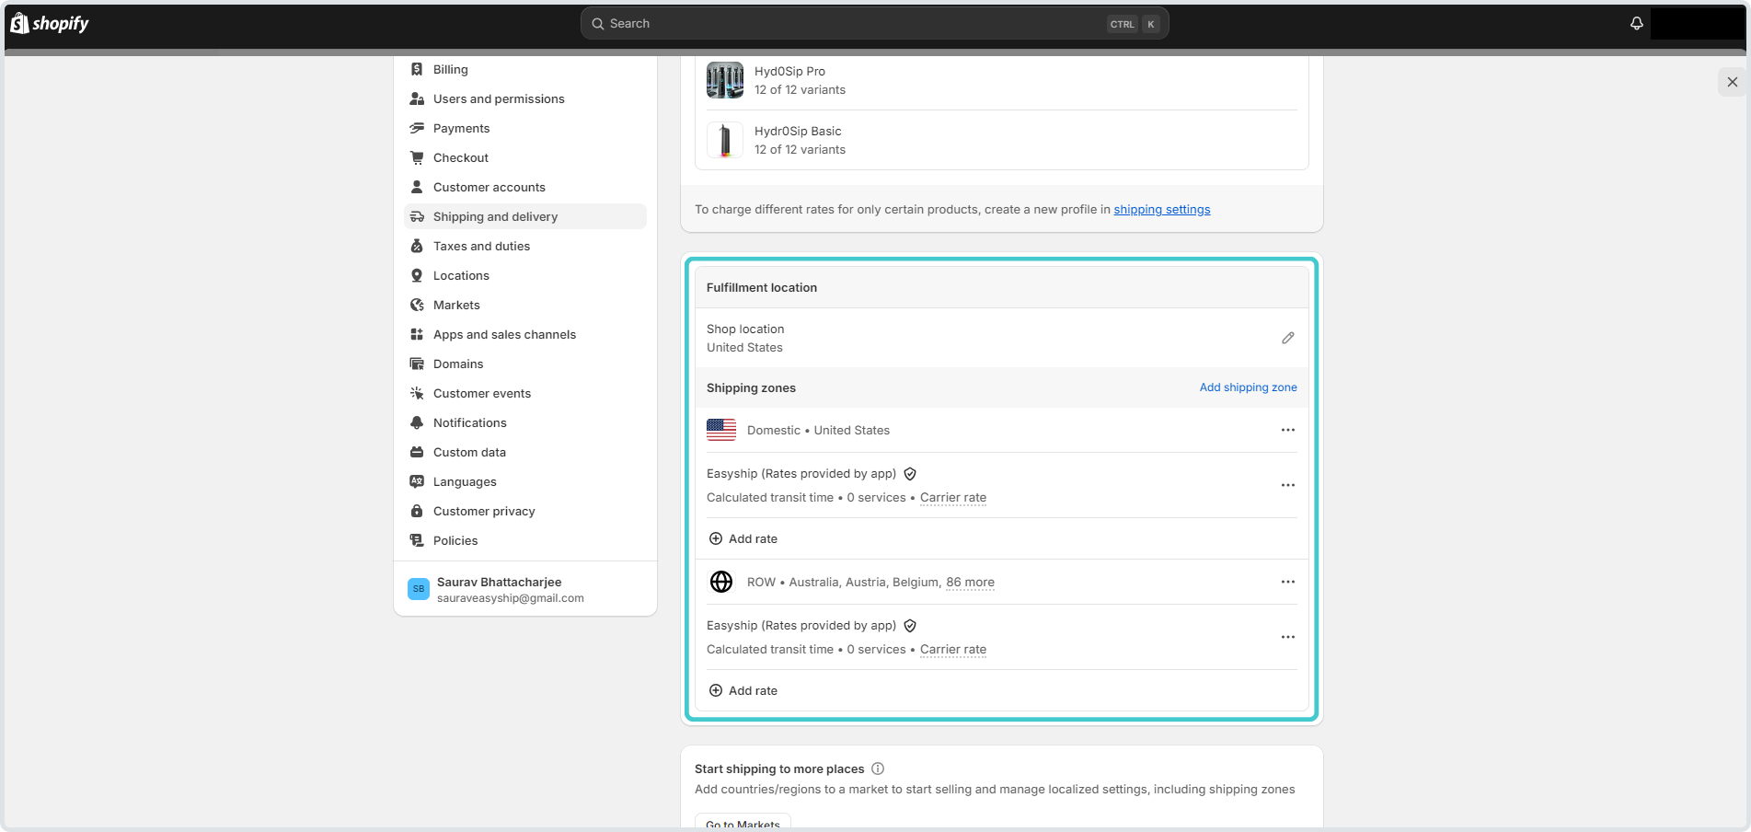
Task: Click the ROW globe icon
Action: click(721, 582)
